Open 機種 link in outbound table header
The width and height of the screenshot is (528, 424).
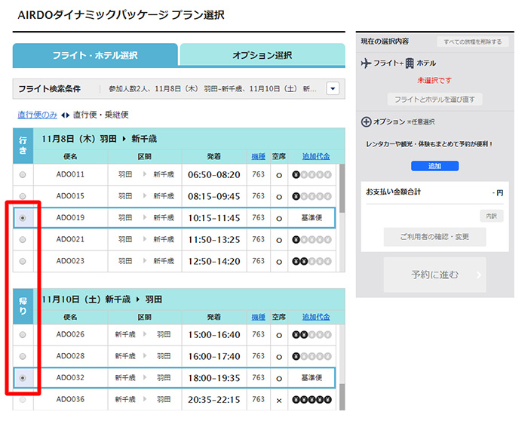click(258, 157)
